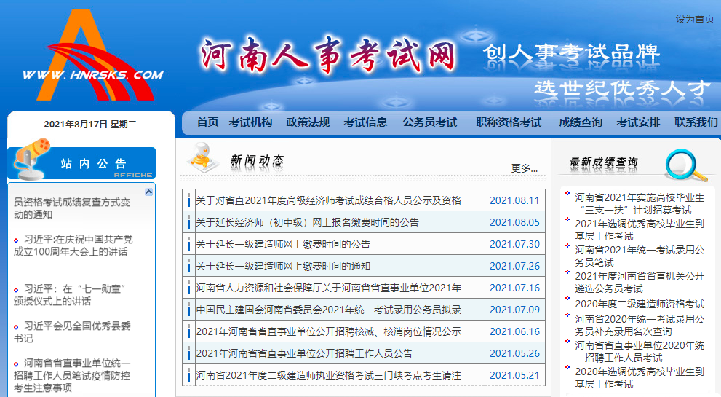The width and height of the screenshot is (721, 397).
Task: Select 公务员考试 in the navigation bar
Action: [x=430, y=122]
